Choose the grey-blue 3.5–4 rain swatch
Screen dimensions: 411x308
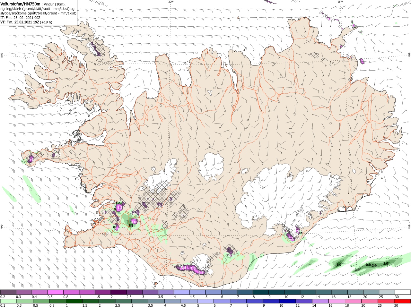pyautogui.click(x=156, y=301)
